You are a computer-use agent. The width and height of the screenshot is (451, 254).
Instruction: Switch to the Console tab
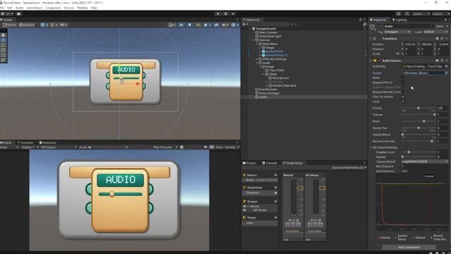(269, 163)
